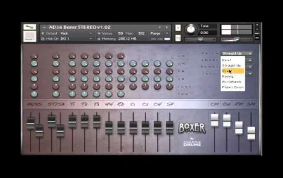Click the ST/SB OH send knob
This screenshot has height=178, width=283.
tap(56, 63)
